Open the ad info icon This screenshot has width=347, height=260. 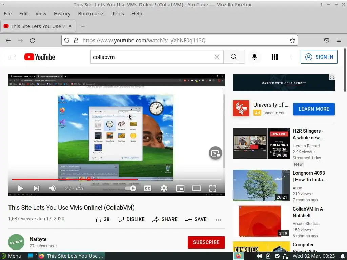click(332, 77)
